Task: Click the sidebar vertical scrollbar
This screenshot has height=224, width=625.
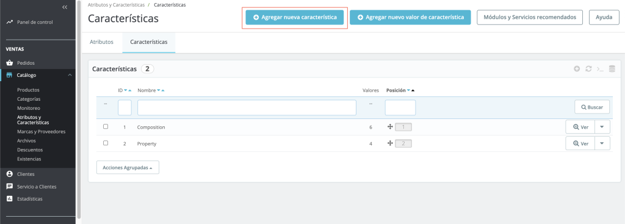Action: point(79,110)
